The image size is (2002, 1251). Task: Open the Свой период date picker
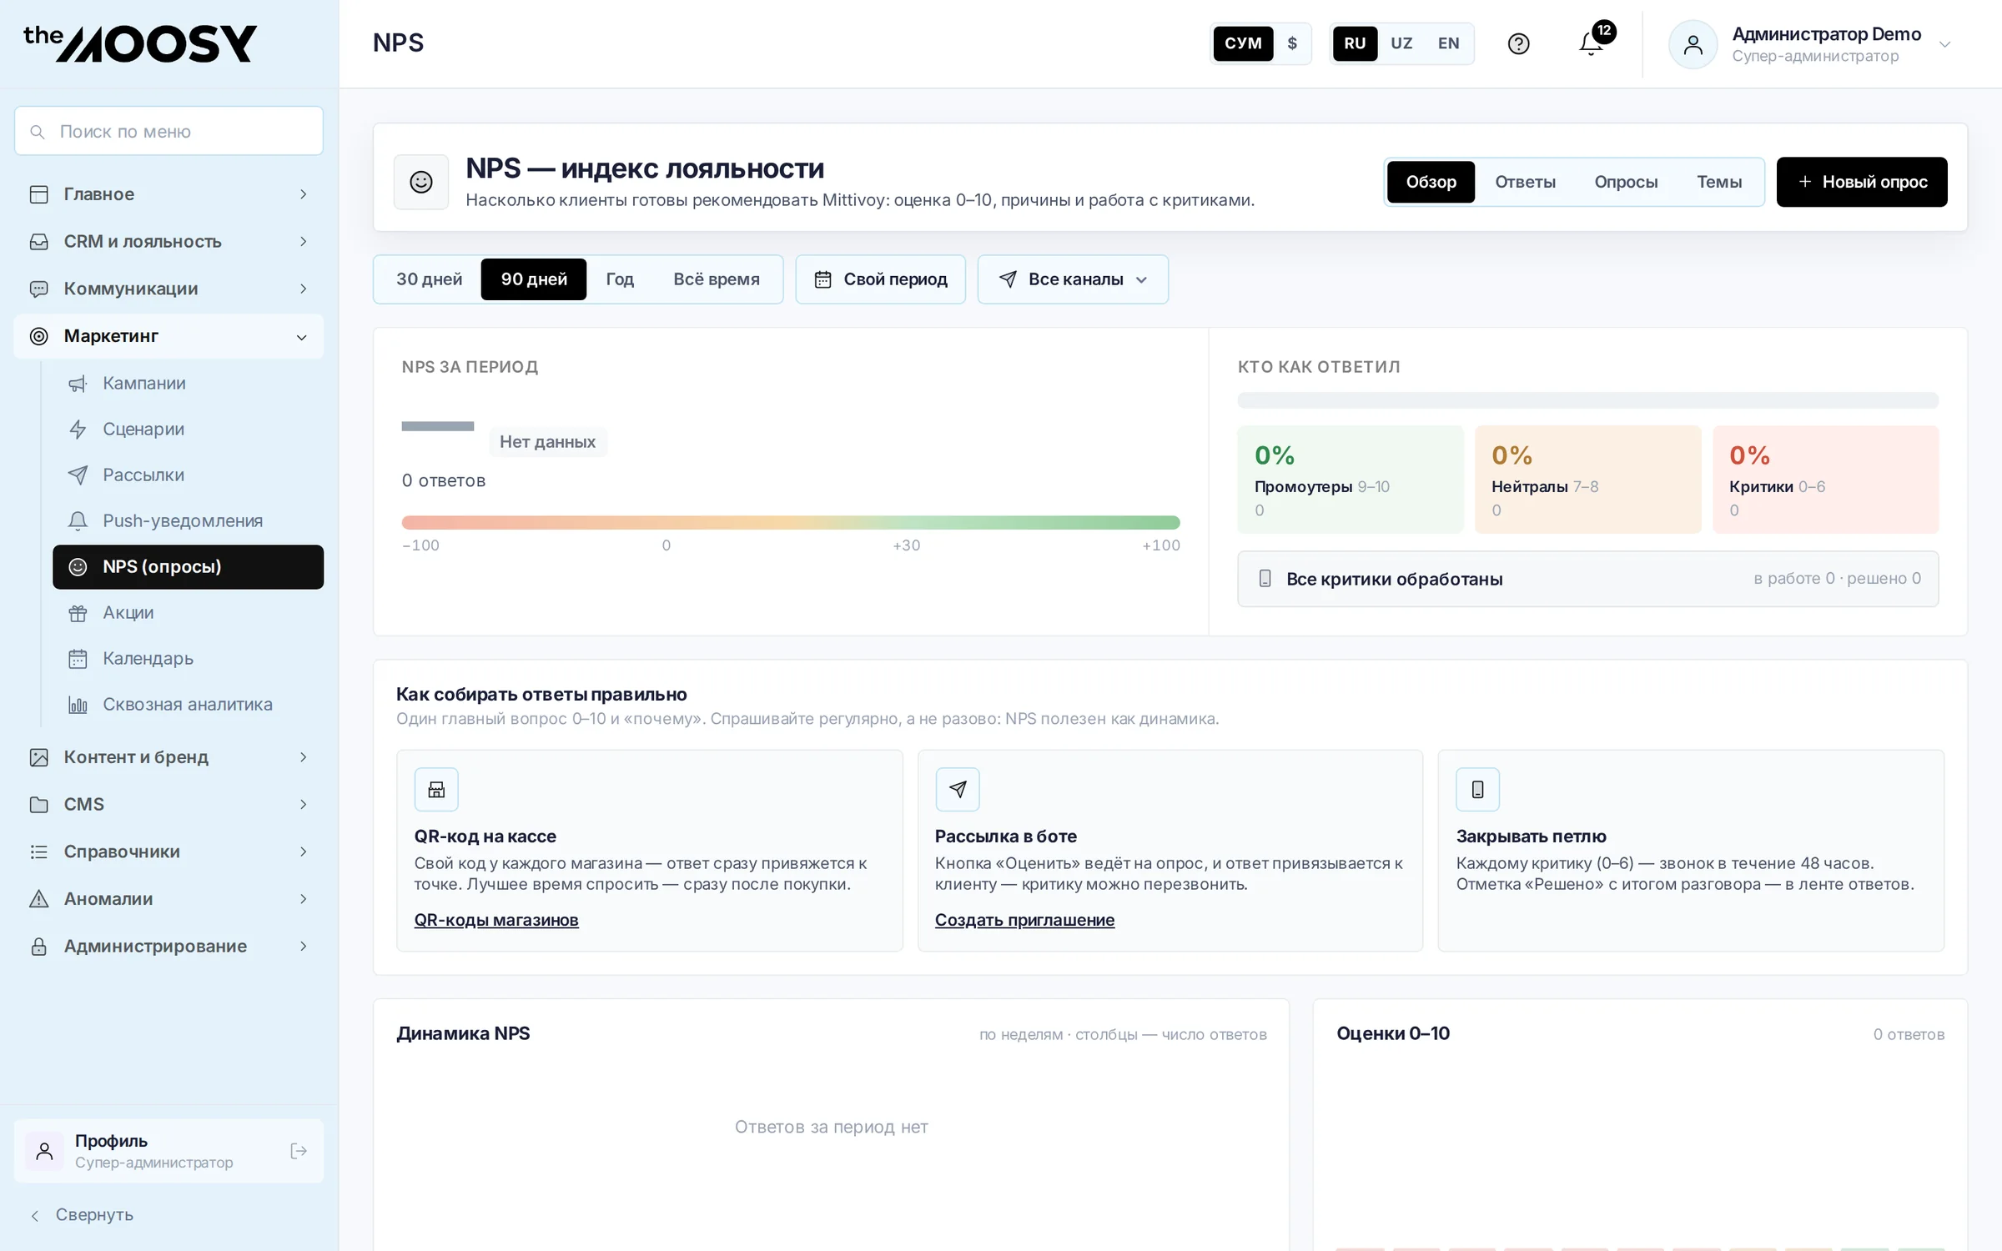(880, 279)
